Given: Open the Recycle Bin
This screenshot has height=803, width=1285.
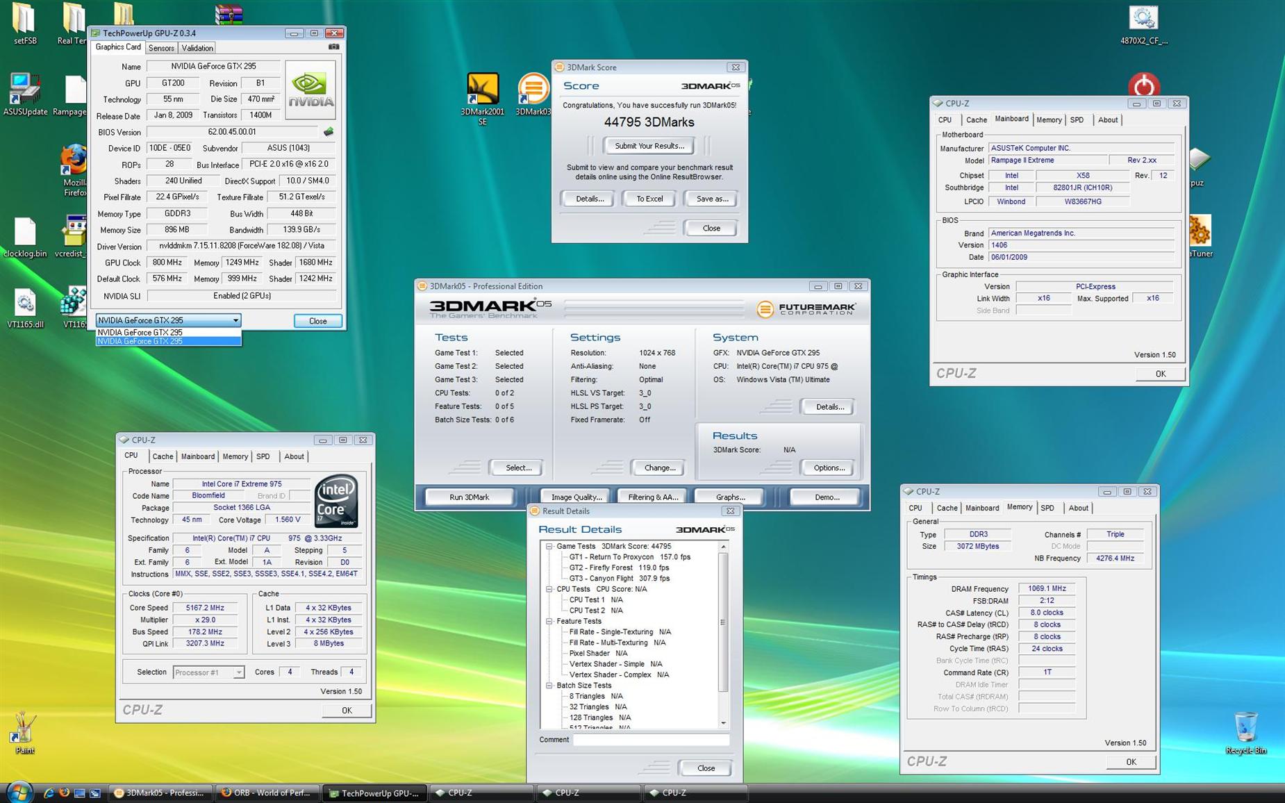Looking at the screenshot, I should click(x=1245, y=733).
